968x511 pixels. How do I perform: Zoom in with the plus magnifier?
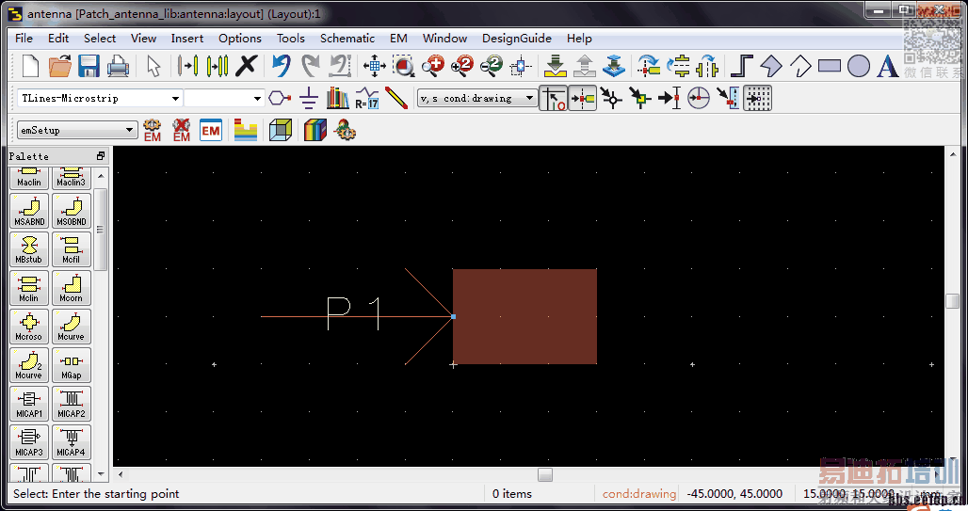tap(433, 66)
